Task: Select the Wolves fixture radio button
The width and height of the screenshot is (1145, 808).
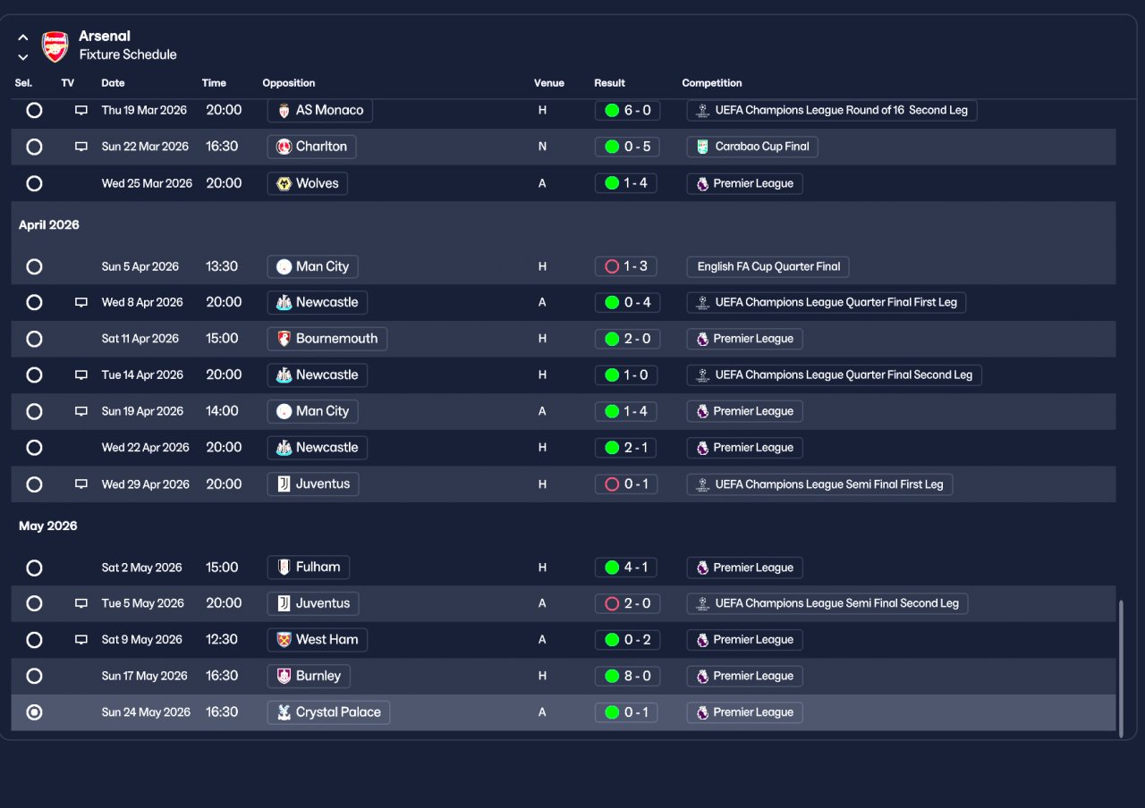Action: (x=34, y=183)
